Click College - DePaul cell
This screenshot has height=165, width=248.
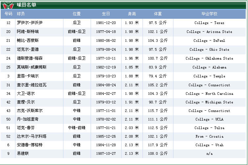tap(210, 41)
